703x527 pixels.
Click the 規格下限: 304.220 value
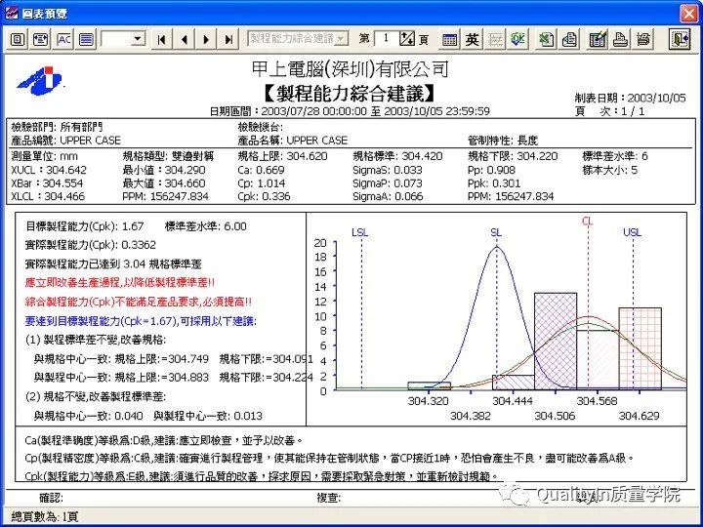coord(513,156)
